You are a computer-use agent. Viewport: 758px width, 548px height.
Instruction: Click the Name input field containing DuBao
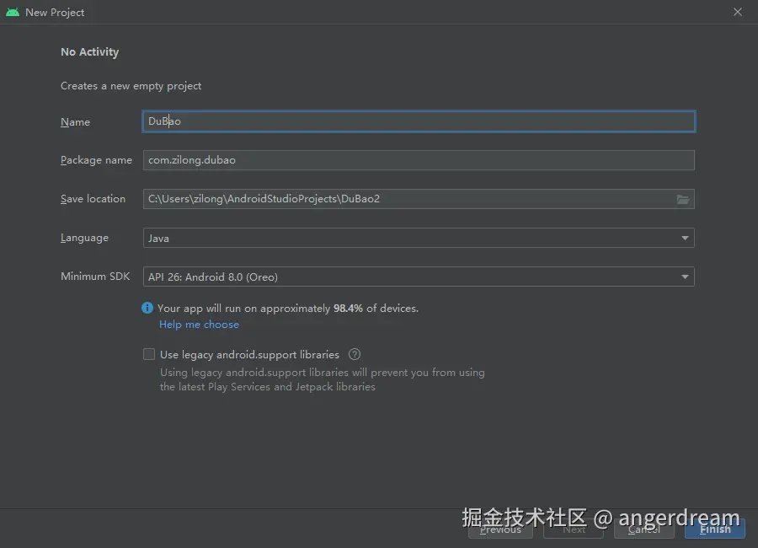(x=419, y=121)
